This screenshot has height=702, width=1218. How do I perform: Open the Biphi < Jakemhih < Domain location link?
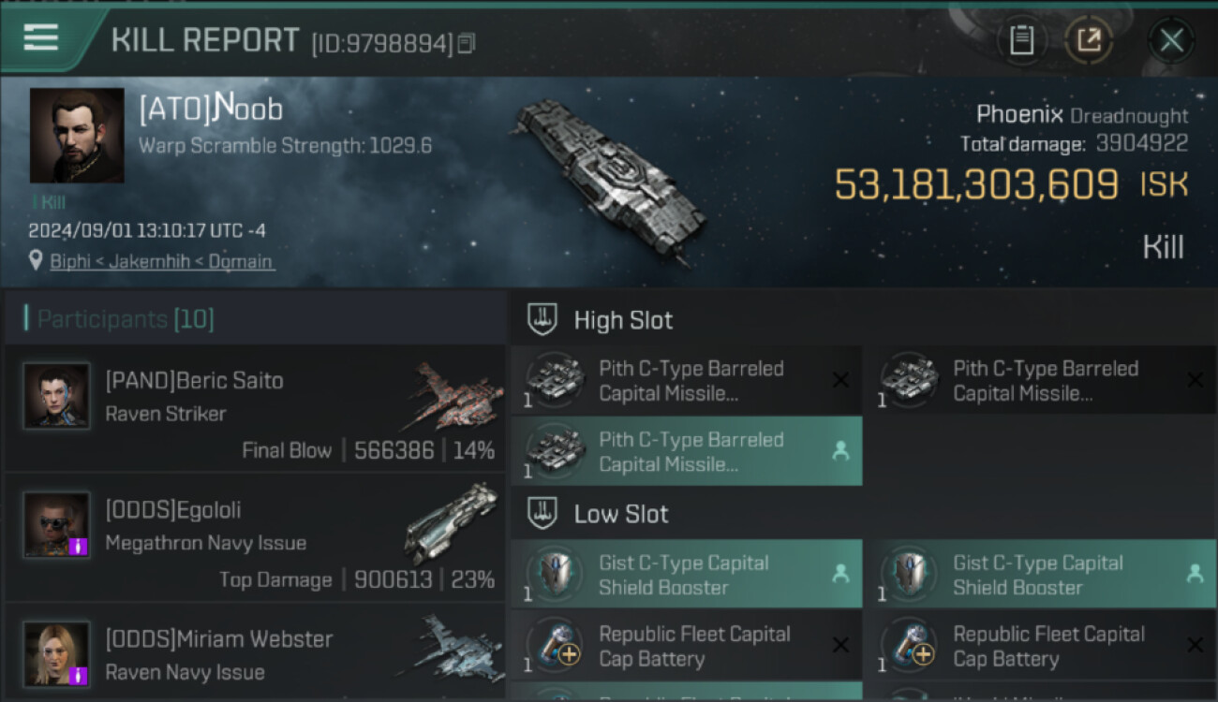pos(161,261)
